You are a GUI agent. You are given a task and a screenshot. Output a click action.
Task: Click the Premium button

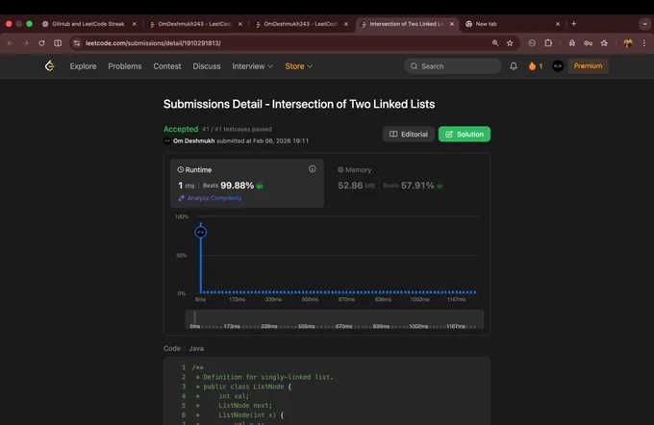588,66
